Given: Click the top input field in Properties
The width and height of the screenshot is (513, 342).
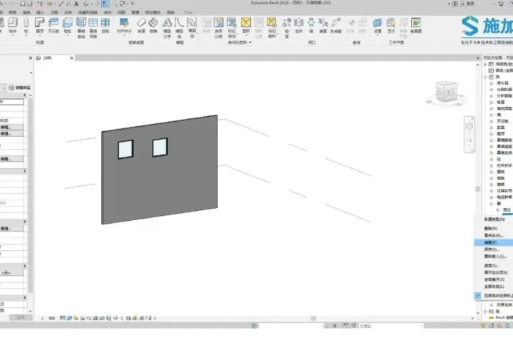Looking at the screenshot, I should 11,102.
